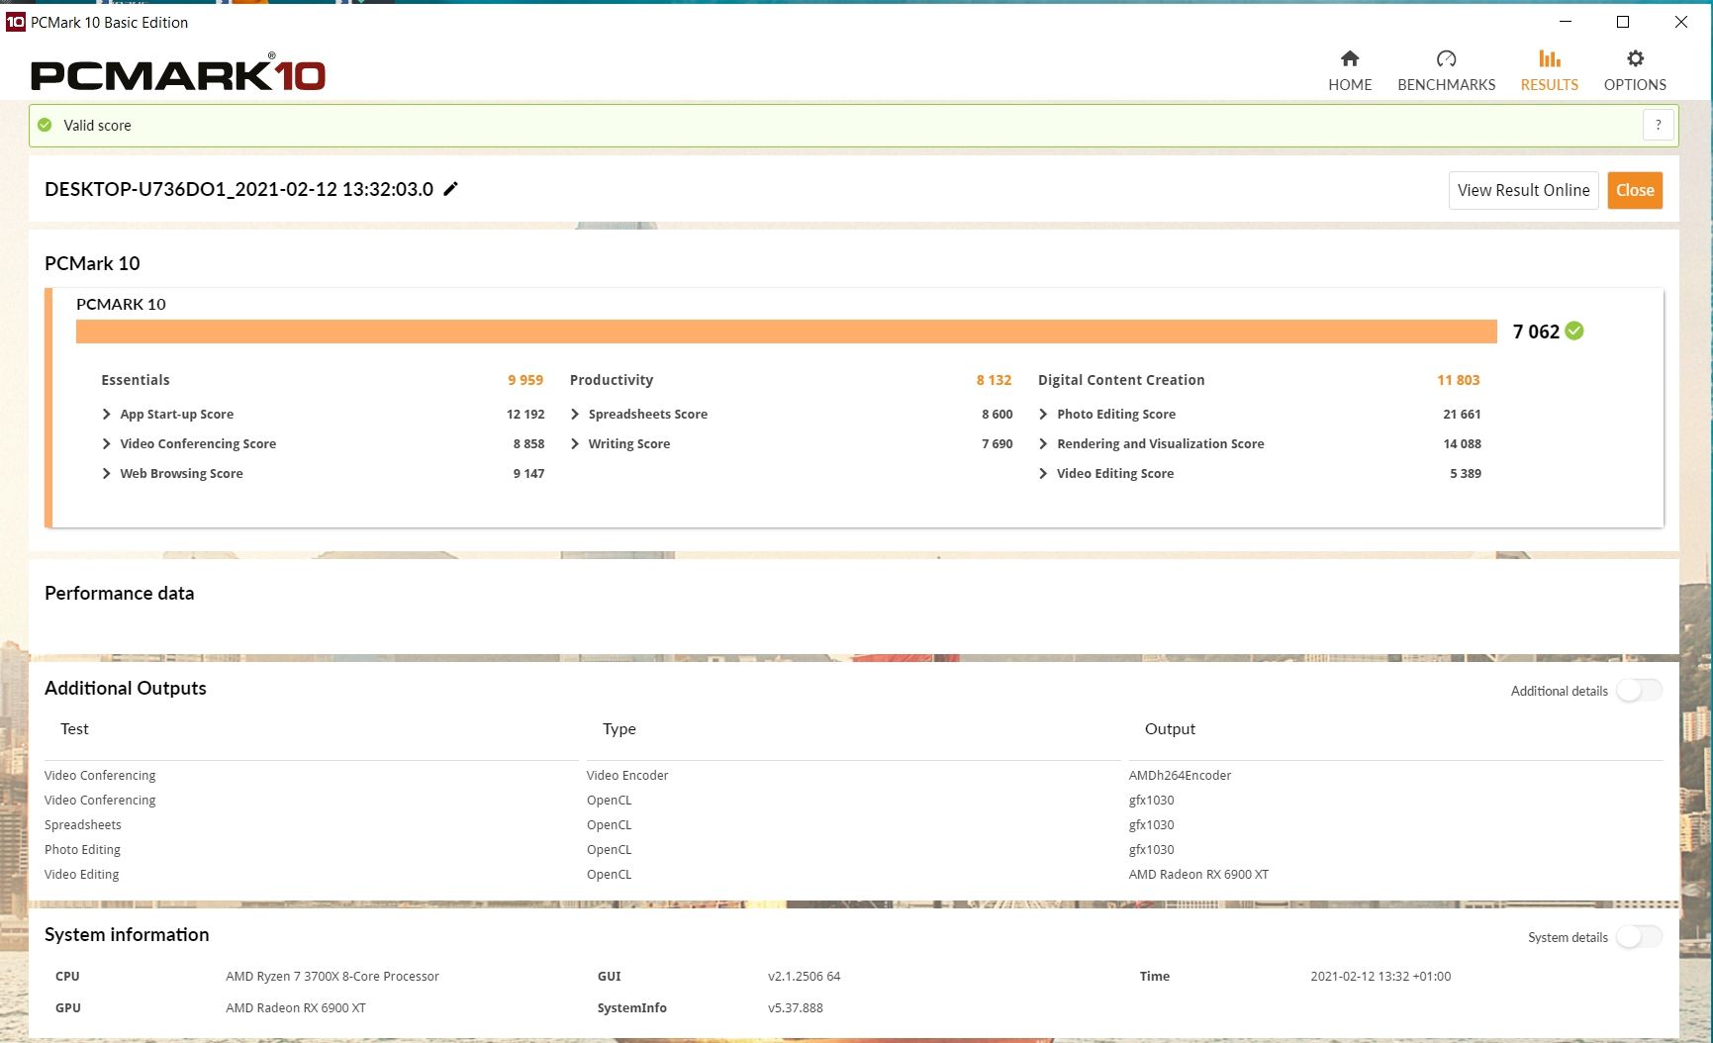The height and width of the screenshot is (1043, 1713).
Task: Click the Time value 2021-02-12 13:32
Action: [1380, 976]
